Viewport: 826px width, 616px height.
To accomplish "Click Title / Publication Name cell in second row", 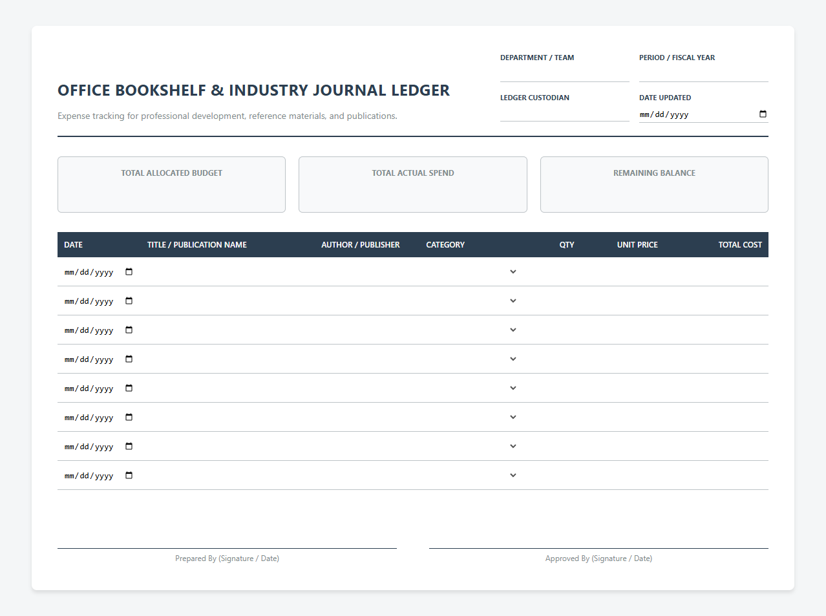I will tap(228, 301).
